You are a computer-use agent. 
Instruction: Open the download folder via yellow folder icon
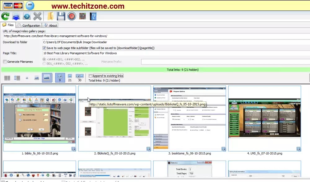click(50, 16)
